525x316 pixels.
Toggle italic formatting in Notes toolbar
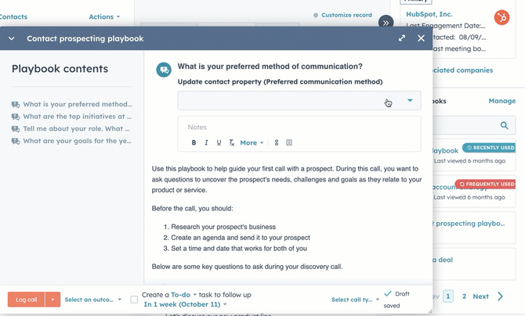206,143
